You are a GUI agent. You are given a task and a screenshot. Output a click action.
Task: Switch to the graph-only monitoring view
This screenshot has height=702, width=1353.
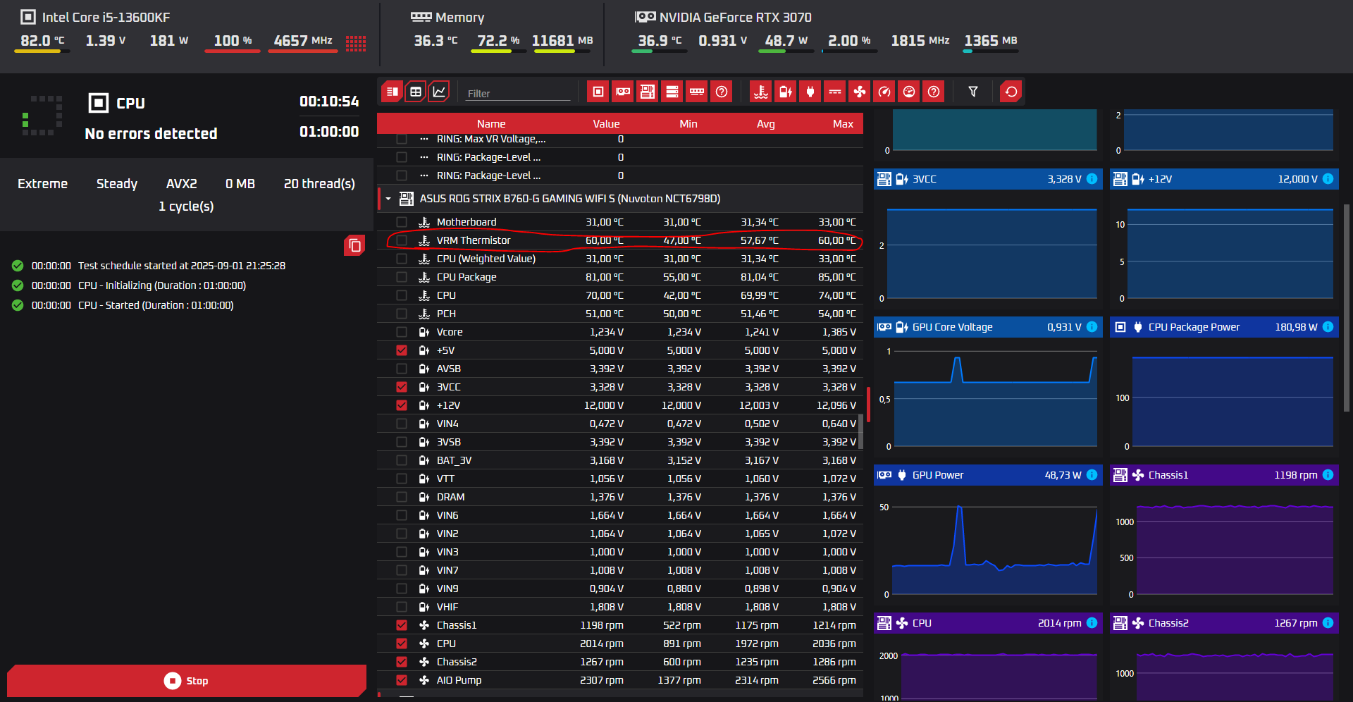point(439,92)
